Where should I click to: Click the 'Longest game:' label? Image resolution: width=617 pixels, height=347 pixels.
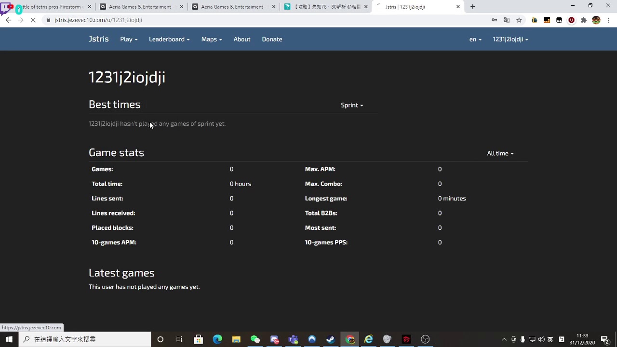click(326, 198)
